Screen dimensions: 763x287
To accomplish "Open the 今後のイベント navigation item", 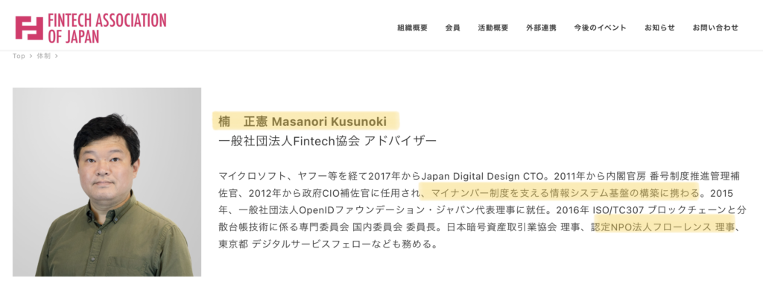I will (600, 28).
